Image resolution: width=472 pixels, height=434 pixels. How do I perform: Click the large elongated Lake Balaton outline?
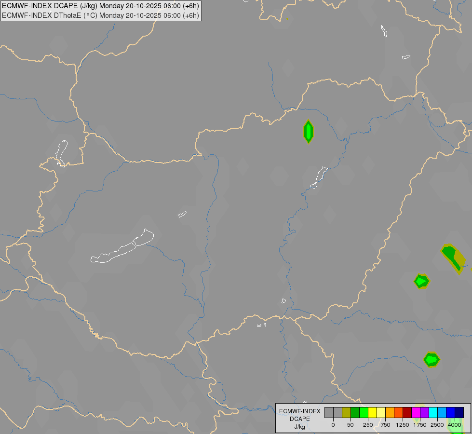[x=122, y=246]
